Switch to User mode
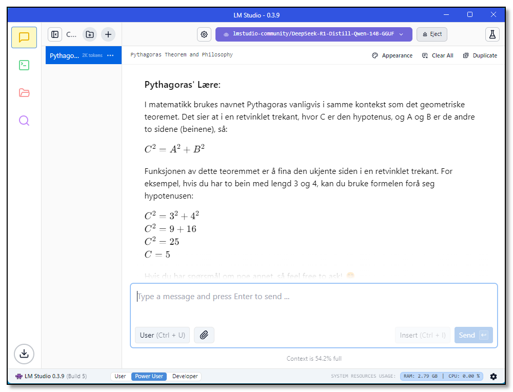The width and height of the screenshot is (513, 392). 121,376
